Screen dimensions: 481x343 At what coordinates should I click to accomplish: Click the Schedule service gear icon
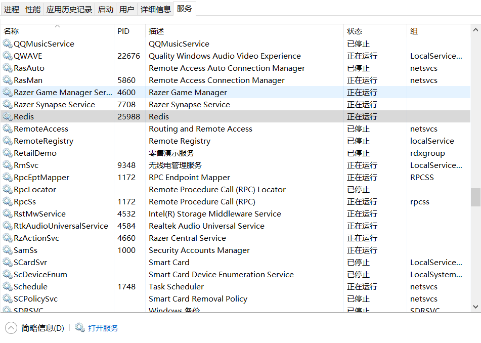(x=8, y=287)
